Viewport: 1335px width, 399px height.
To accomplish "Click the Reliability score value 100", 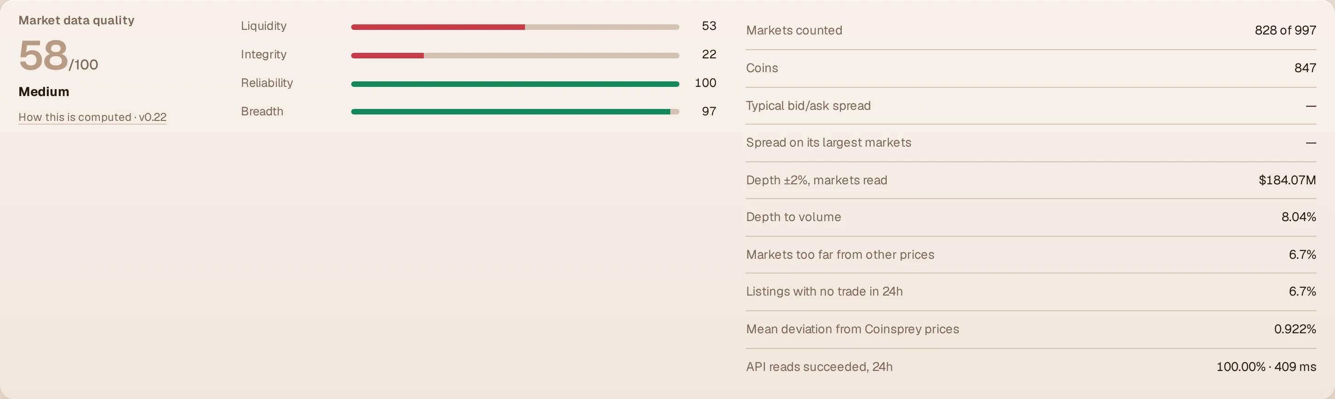I will coord(705,83).
